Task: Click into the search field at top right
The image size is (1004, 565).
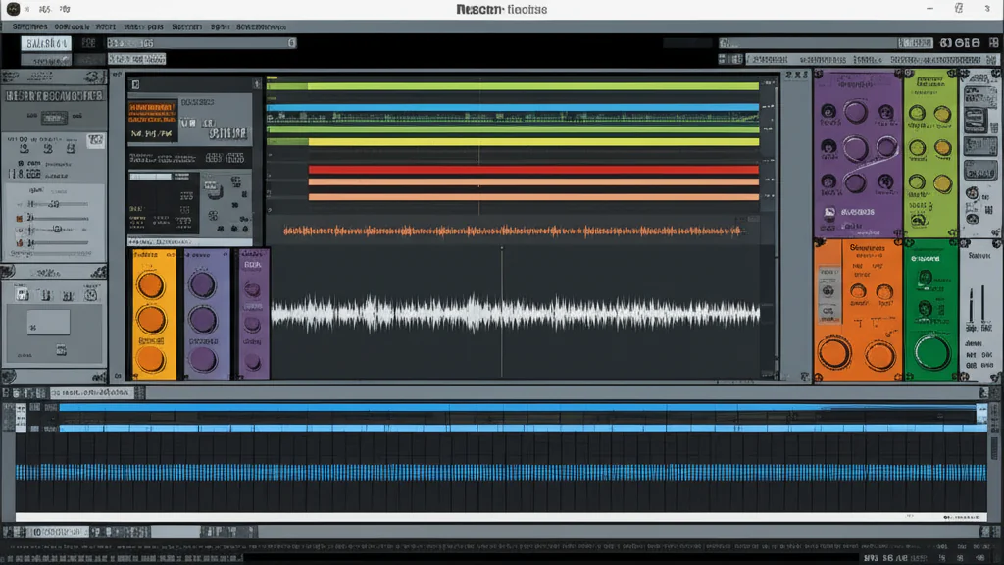Action: 808,43
